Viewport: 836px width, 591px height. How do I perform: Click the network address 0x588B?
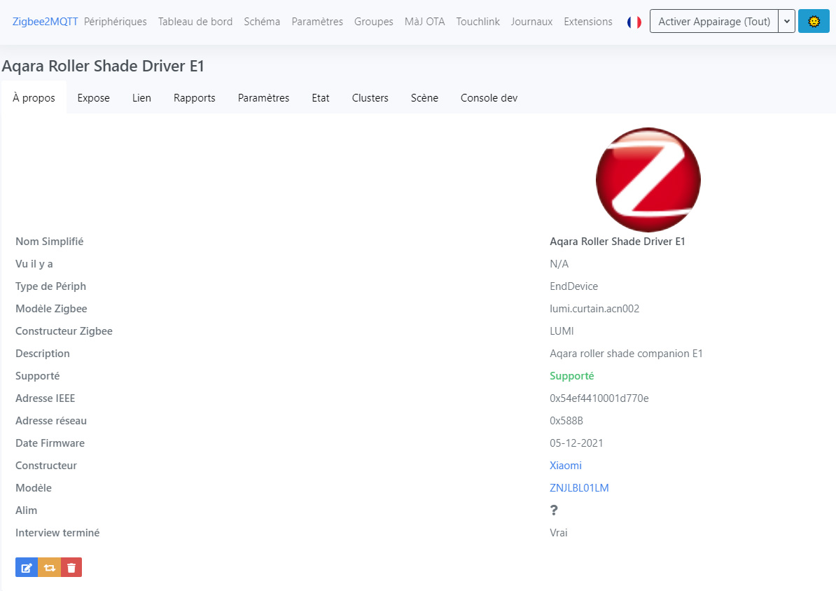tap(566, 421)
